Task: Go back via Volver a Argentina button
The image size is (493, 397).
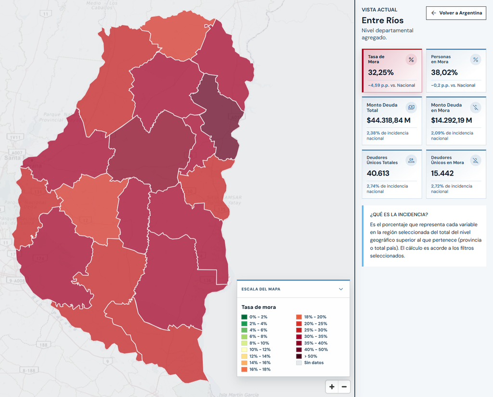Action: click(x=456, y=13)
